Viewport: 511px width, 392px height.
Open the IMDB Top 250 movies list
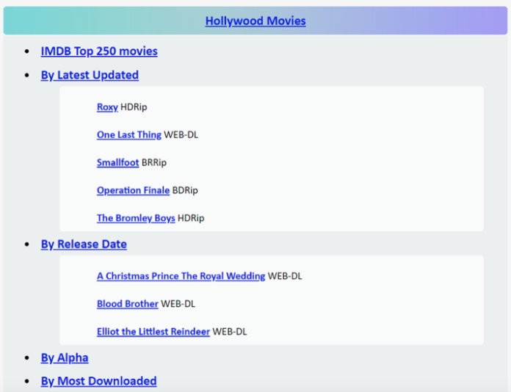99,51
